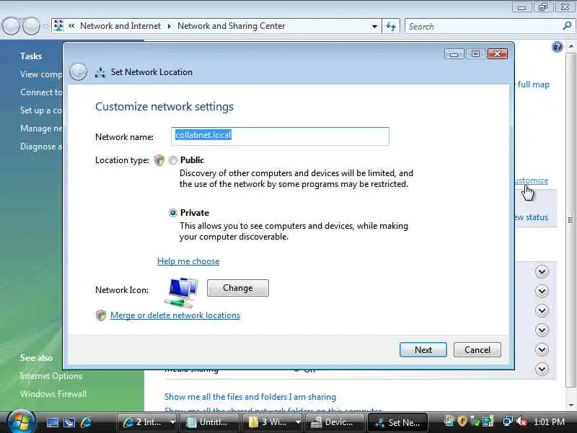Screen dimensions: 577x433
Task: Open the Help me choose link
Action: click(x=188, y=261)
